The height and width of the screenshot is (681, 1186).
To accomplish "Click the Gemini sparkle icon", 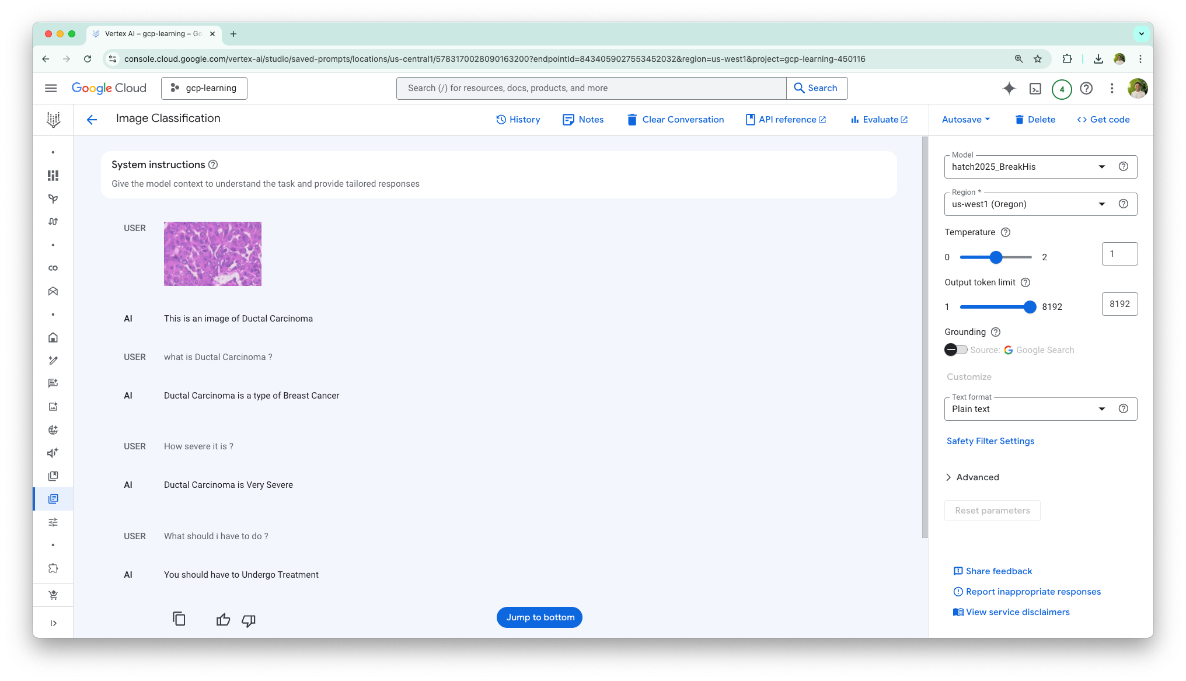I will (1009, 89).
